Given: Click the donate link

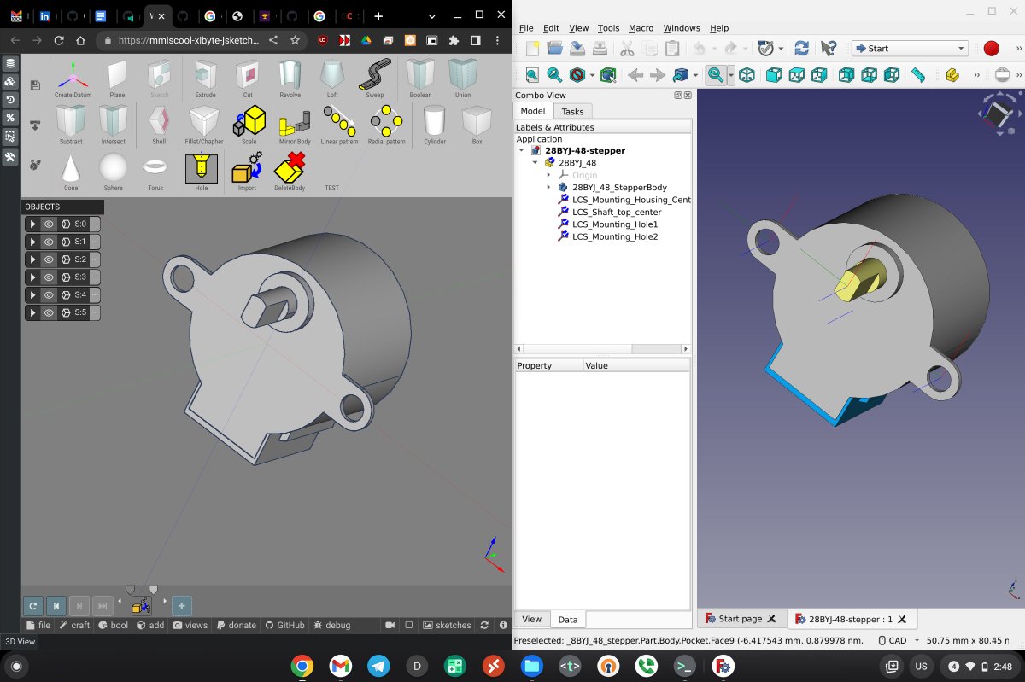Looking at the screenshot, I should click(x=237, y=625).
